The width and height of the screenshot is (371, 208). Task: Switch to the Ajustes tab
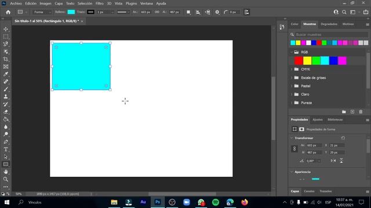(318, 120)
